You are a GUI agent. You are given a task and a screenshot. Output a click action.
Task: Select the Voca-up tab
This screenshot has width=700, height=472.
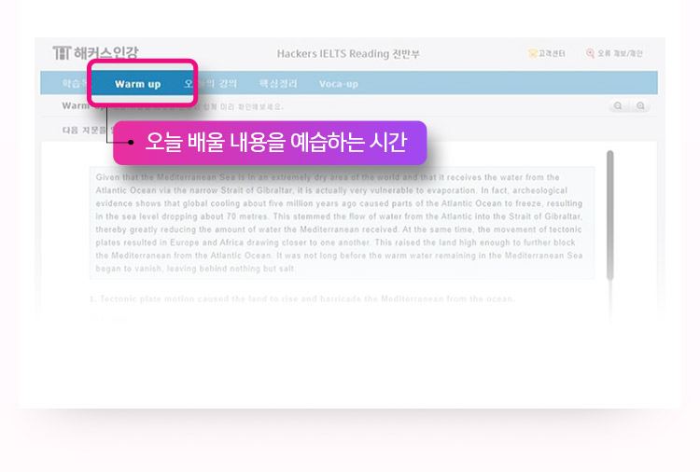[x=339, y=84]
